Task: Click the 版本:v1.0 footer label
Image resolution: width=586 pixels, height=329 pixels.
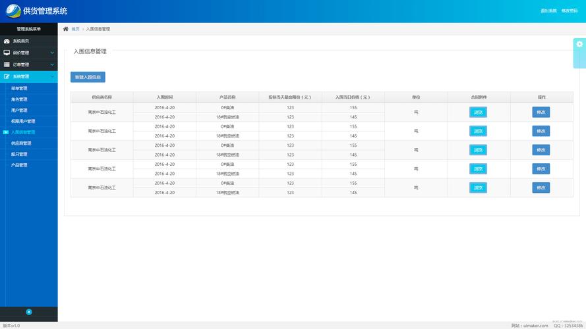Action: tap(11, 326)
